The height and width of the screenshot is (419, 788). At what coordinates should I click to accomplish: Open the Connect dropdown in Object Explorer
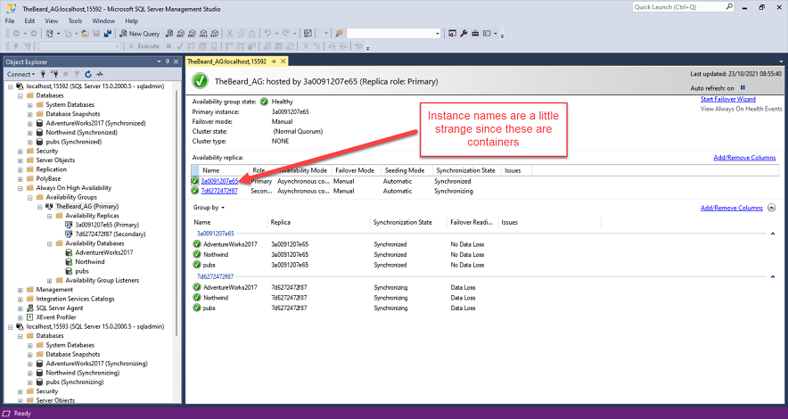(x=21, y=74)
